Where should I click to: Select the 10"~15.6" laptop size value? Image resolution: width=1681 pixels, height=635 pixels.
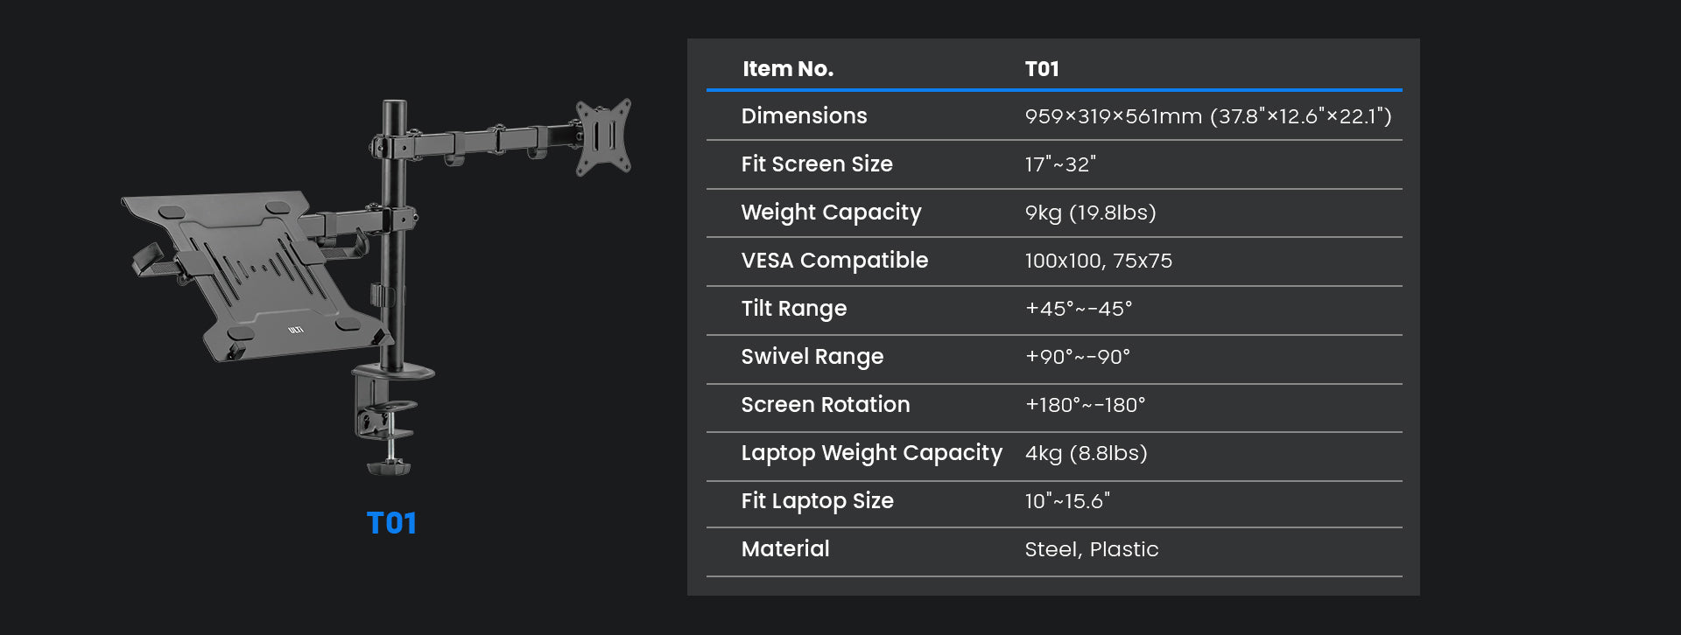pyautogui.click(x=1066, y=501)
